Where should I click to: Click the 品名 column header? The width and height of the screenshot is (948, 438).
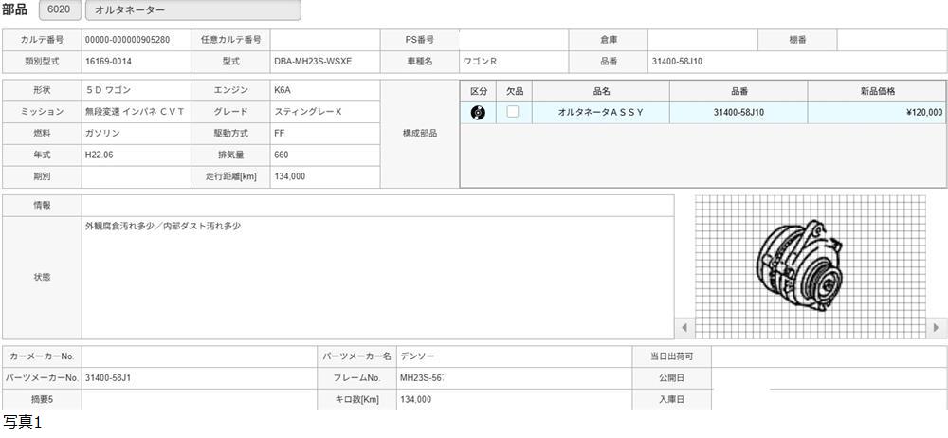(600, 91)
